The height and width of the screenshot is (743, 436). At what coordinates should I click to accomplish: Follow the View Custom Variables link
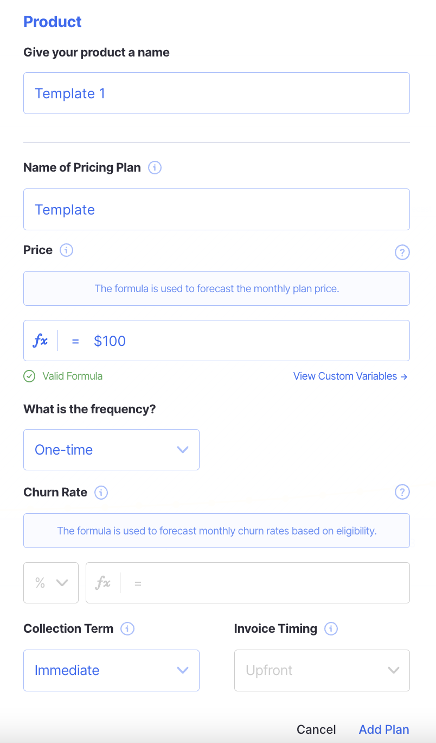(350, 376)
